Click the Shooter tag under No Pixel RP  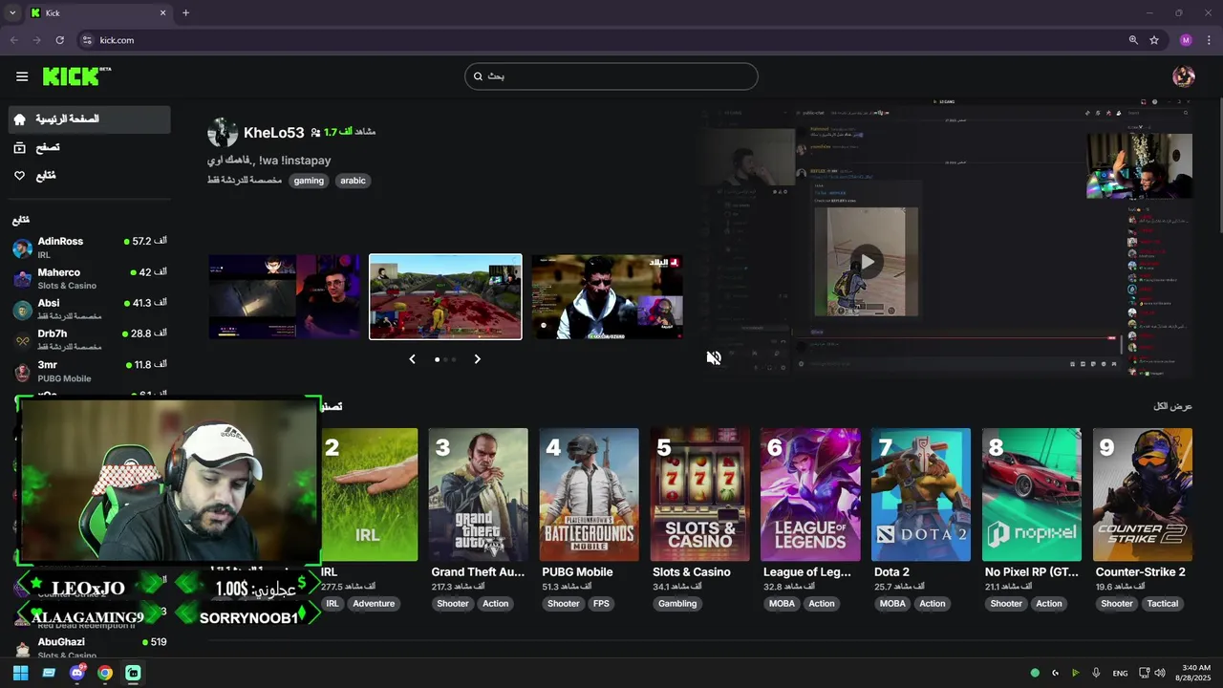(1006, 604)
